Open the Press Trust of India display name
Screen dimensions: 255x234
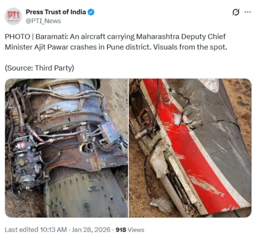56,12
